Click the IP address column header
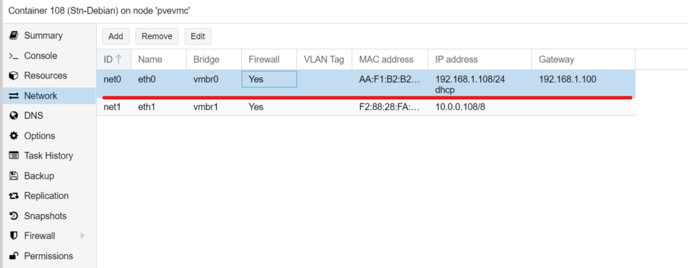This screenshot has width=688, height=268. point(457,60)
